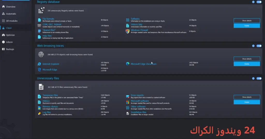Viewport: 265px width, 139px height.
Task: Go to Automatic in sidebar
Action: [11, 14]
